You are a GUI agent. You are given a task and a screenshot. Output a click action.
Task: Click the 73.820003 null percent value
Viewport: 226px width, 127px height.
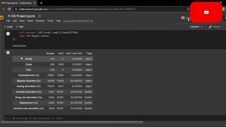76,75
